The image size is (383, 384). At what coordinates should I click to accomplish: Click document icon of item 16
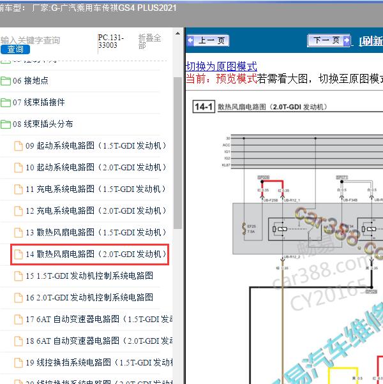19,298
